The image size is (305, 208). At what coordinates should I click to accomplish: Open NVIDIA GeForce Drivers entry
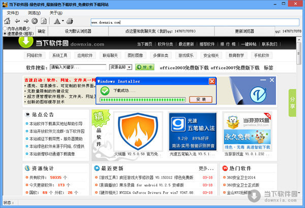(x=146, y=193)
